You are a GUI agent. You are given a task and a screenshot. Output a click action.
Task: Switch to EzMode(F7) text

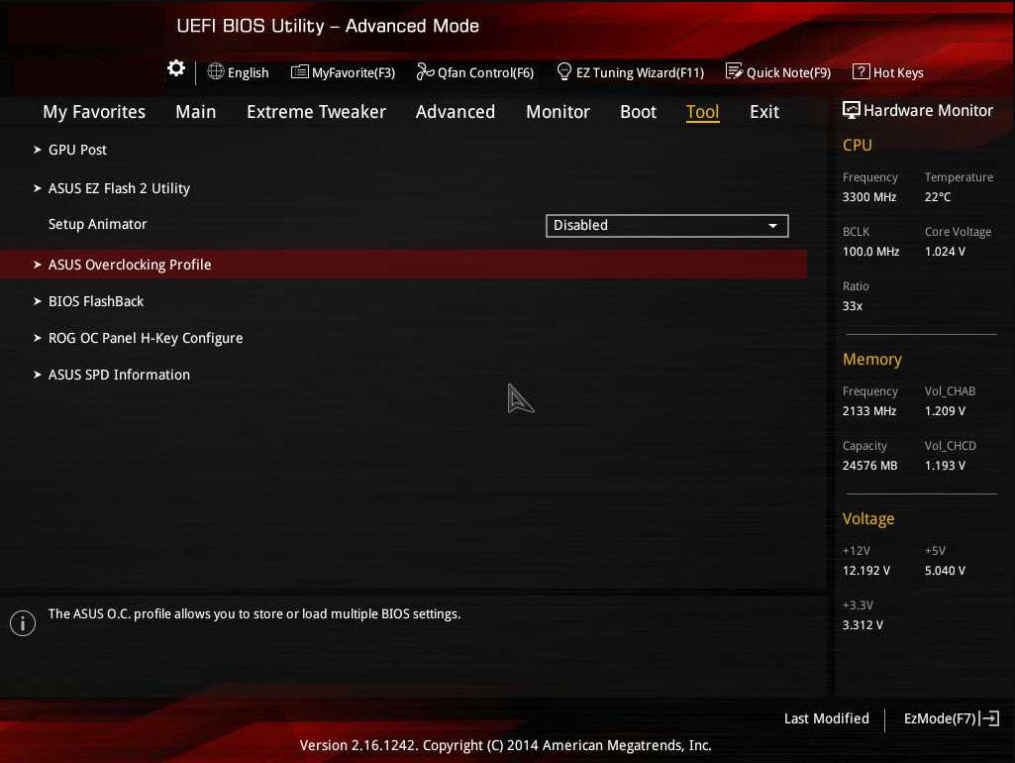940,718
